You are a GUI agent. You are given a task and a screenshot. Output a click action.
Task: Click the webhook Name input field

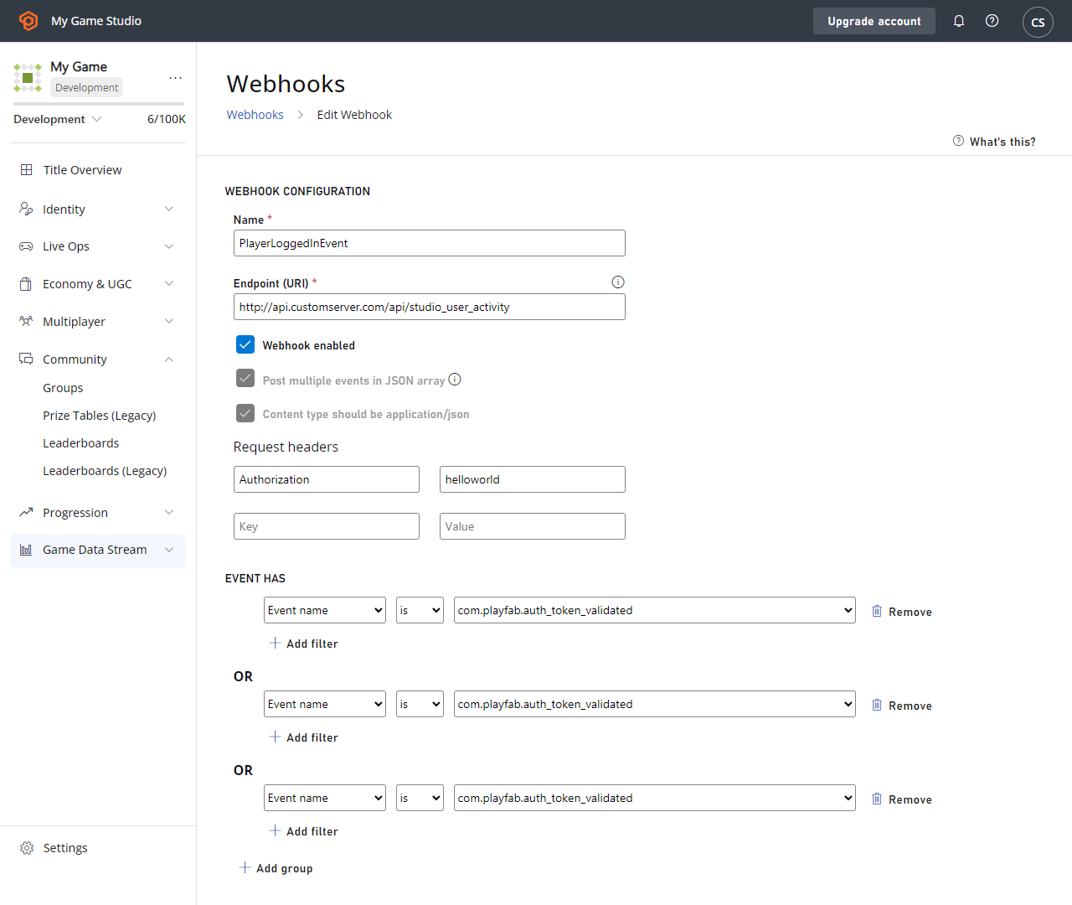[430, 243]
